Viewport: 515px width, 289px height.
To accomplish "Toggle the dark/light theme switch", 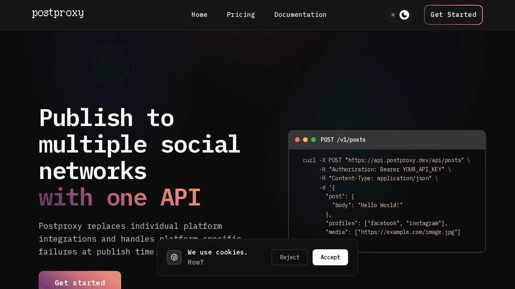I will tap(398, 15).
